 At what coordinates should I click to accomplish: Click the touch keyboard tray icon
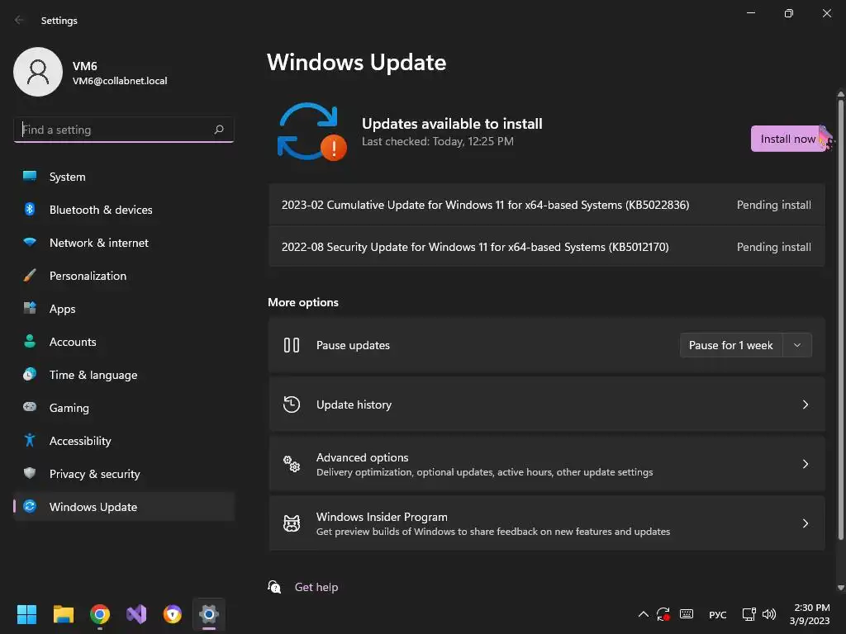pos(687,614)
